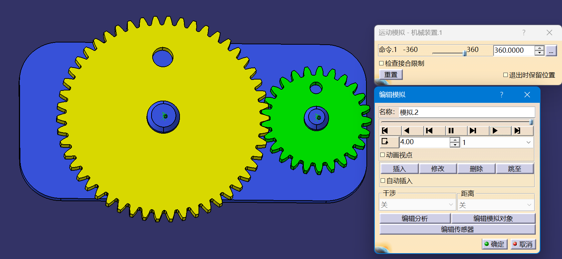Screen dimensions: 562x259
Task: Play the simulation backward
Action: (407, 131)
